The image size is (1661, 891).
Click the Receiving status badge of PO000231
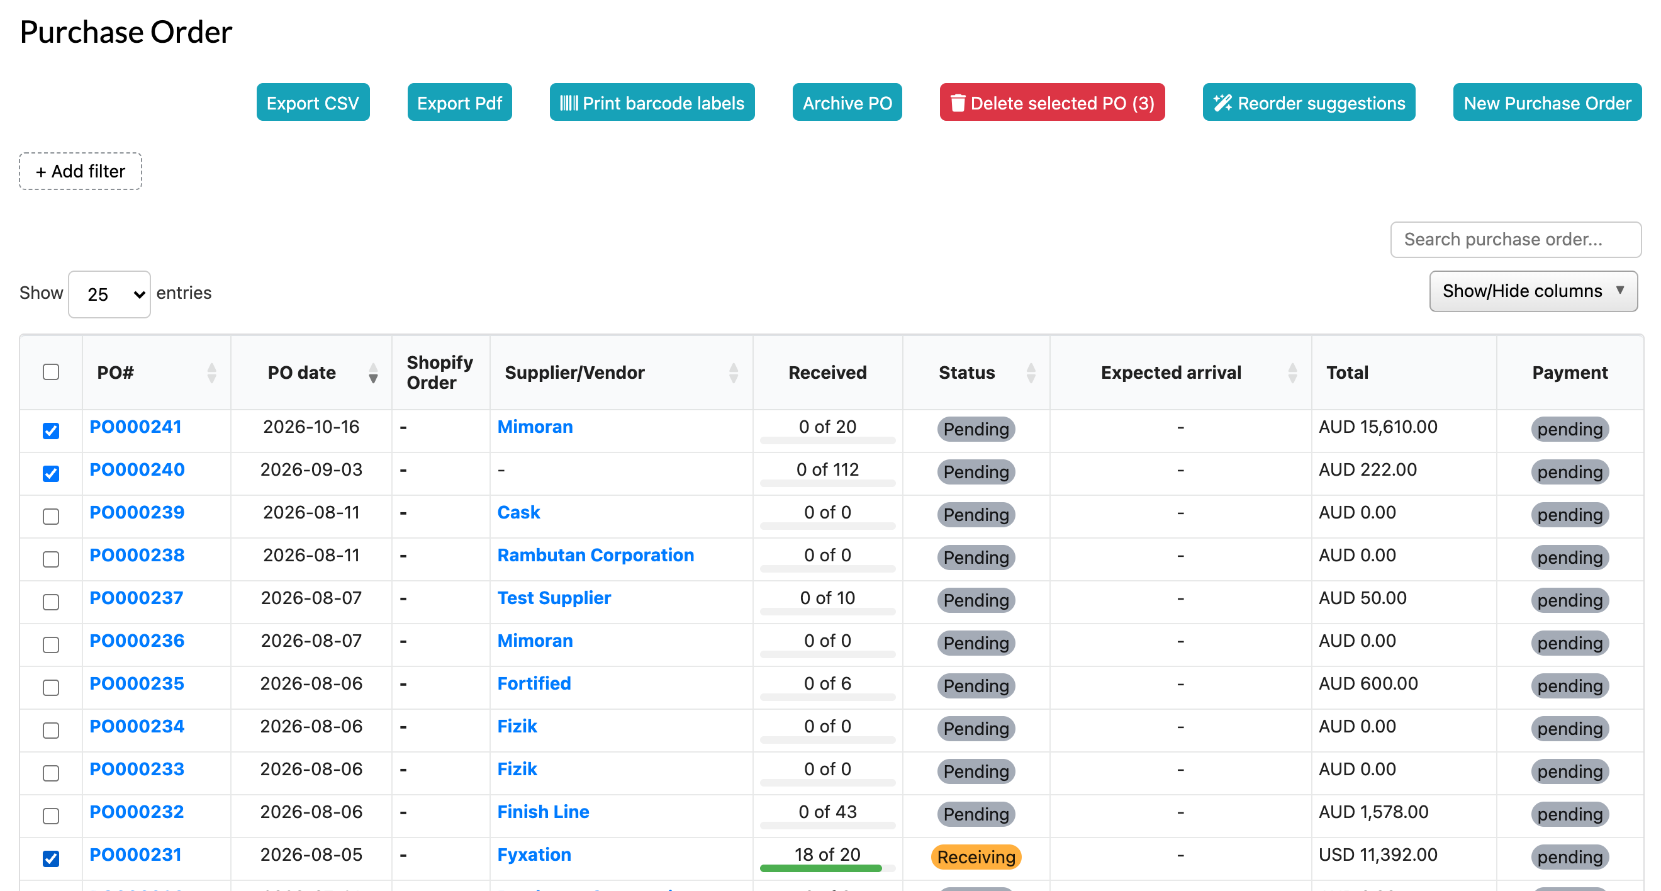[976, 858]
